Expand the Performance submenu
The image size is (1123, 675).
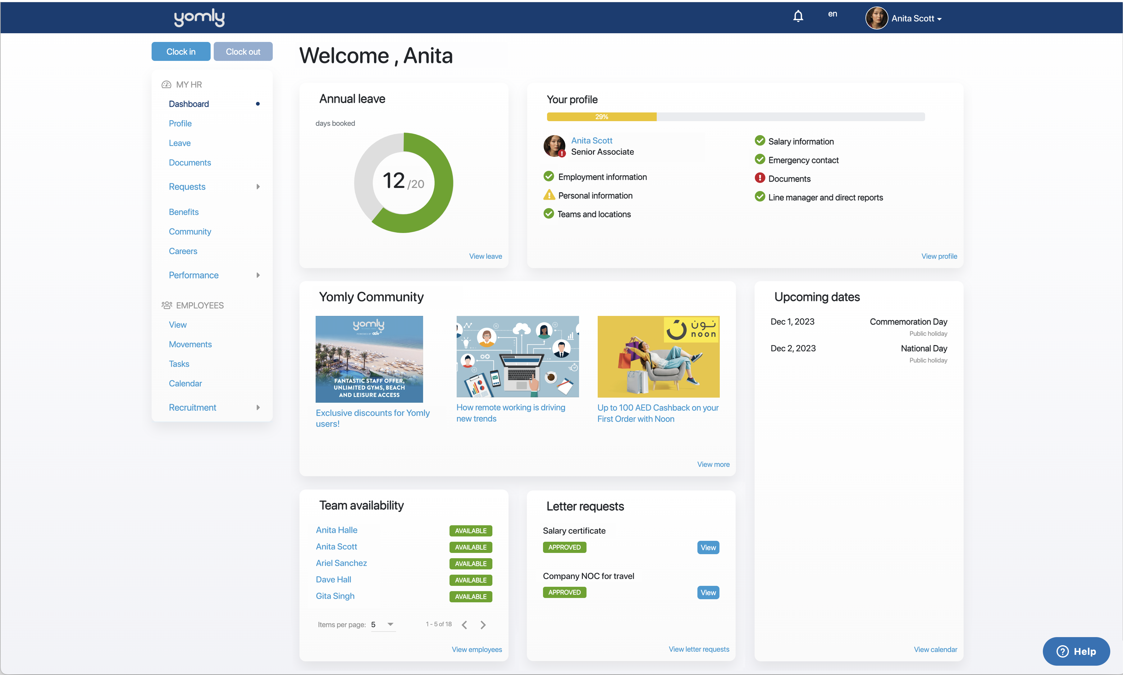point(258,275)
